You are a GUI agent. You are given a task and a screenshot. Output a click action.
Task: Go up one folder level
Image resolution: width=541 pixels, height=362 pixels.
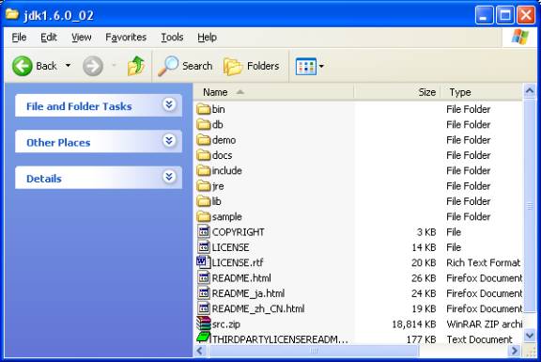click(x=136, y=66)
